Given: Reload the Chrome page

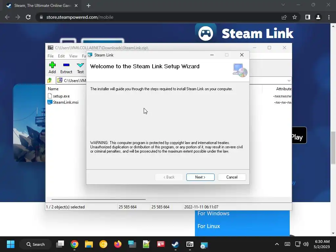Looking at the screenshot, I should pos(28,17).
